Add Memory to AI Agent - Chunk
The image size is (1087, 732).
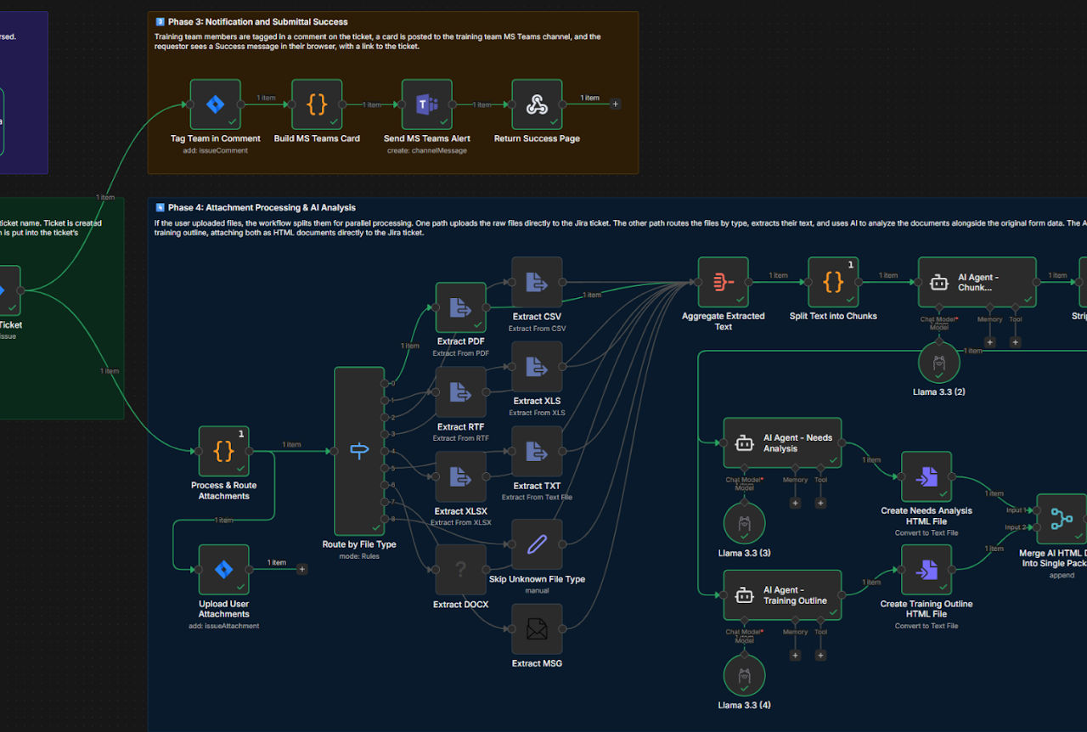coord(990,342)
